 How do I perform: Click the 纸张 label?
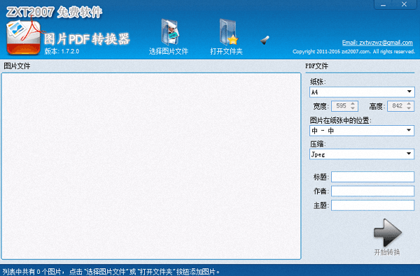(x=318, y=82)
